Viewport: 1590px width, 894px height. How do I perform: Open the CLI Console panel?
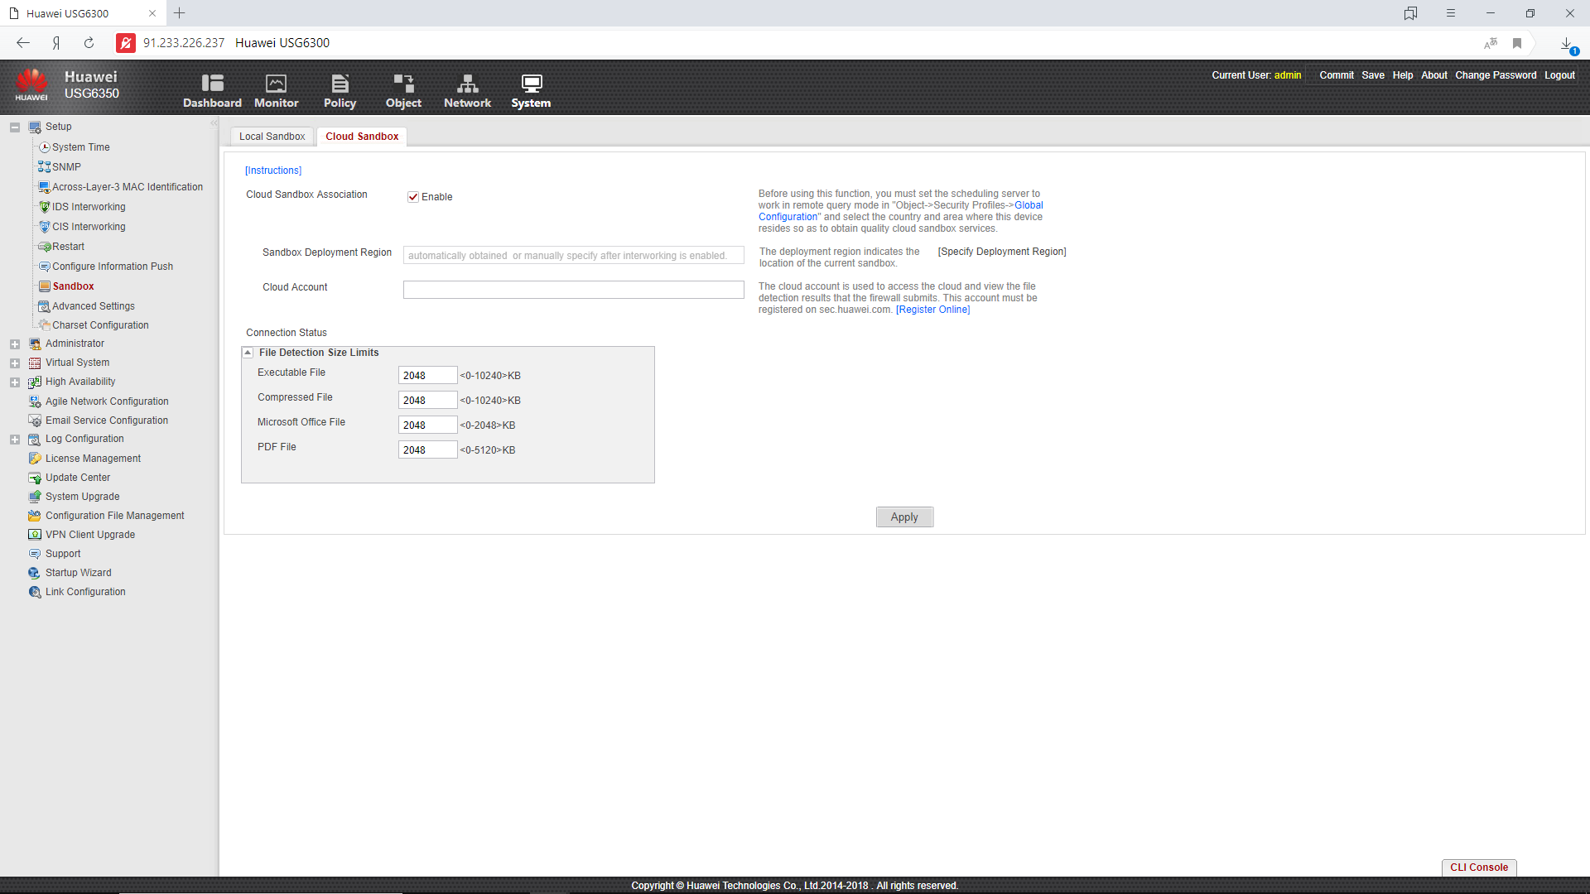point(1478,868)
